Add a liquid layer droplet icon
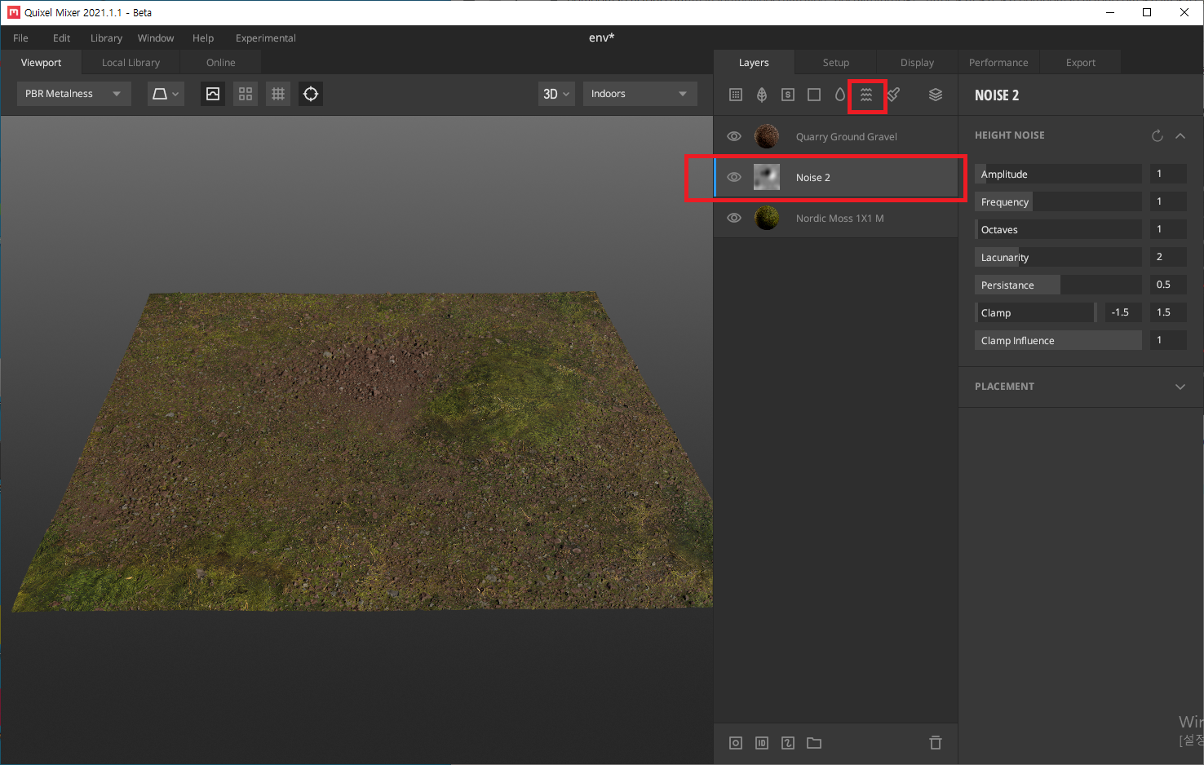 (840, 95)
